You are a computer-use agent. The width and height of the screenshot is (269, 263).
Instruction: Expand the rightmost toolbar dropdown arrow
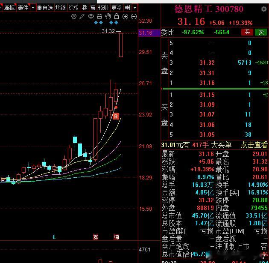[135, 8]
